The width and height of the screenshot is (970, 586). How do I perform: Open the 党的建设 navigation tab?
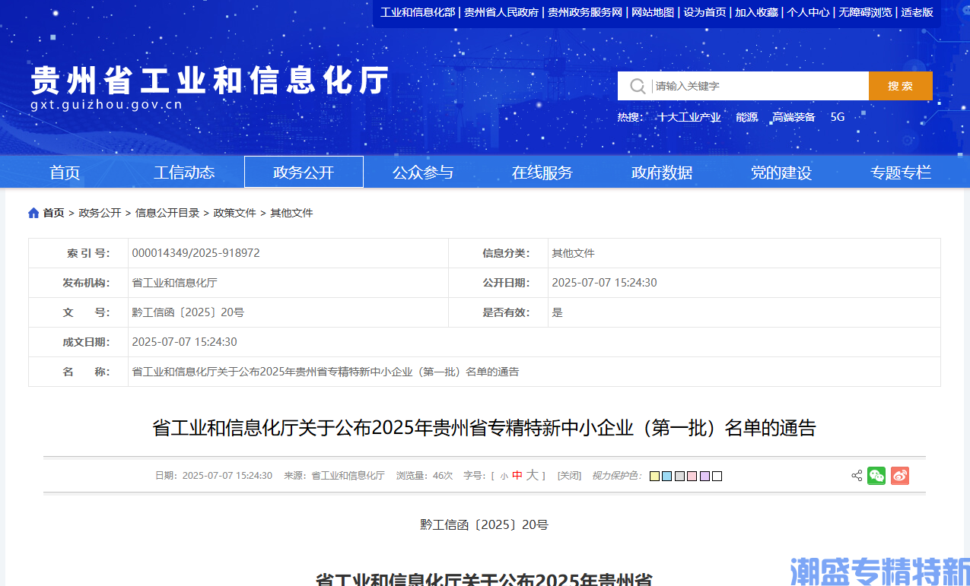781,173
